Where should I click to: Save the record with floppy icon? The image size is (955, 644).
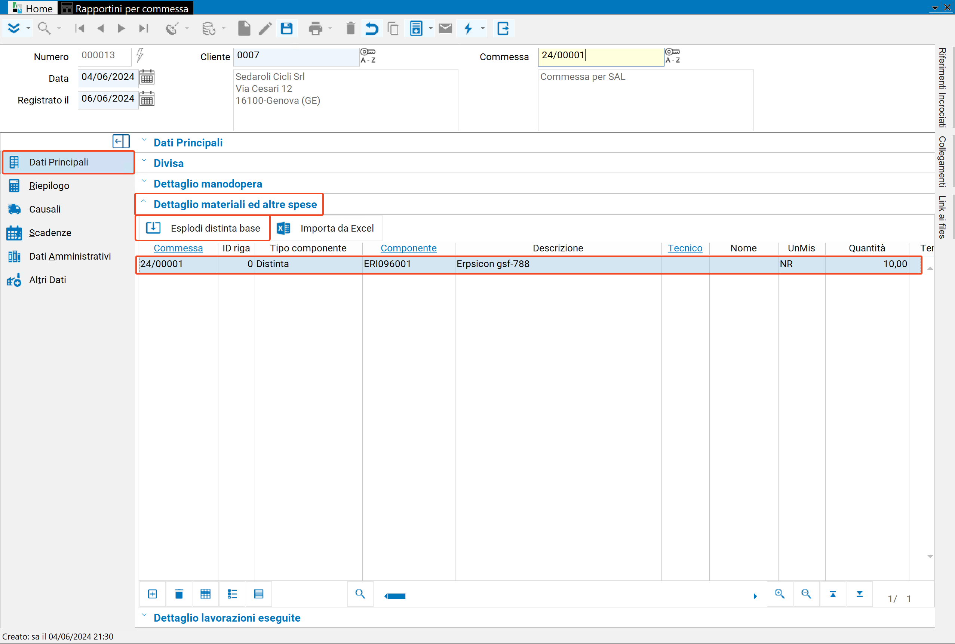[287, 28]
